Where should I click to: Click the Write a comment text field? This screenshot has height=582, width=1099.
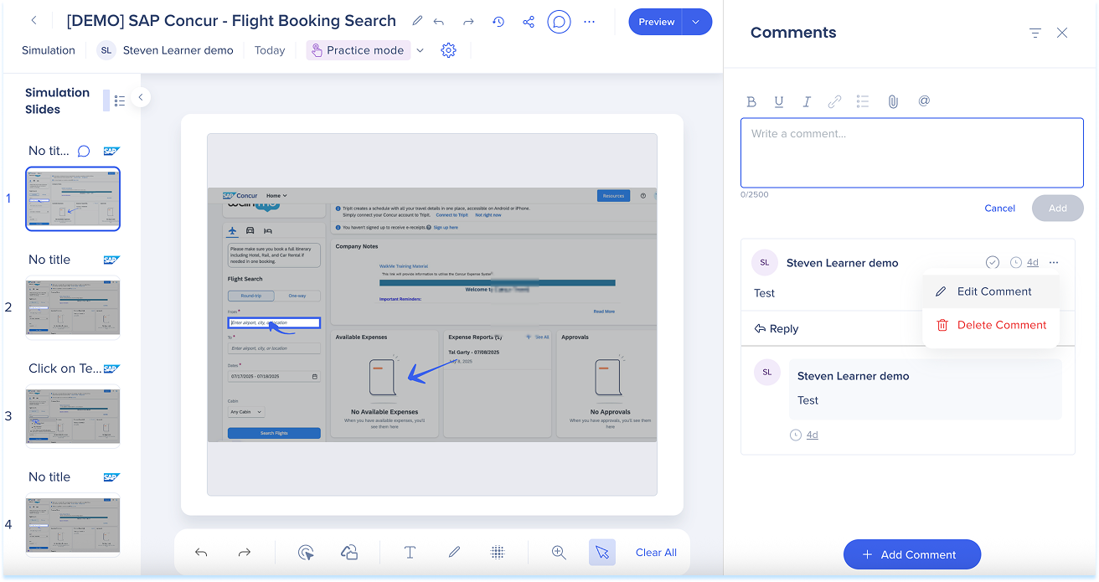point(911,152)
